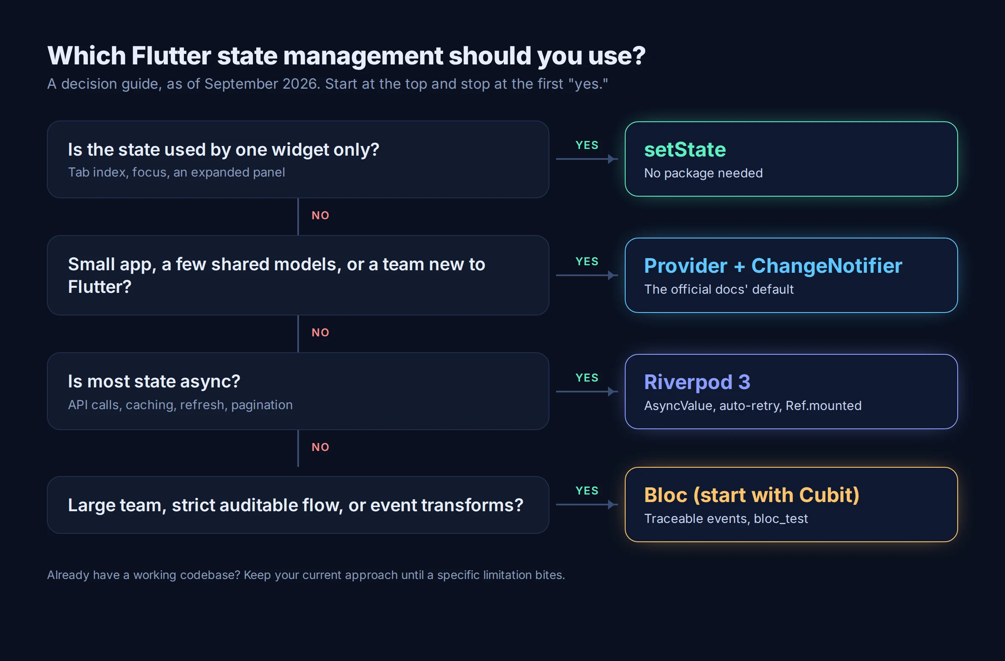
Task: Click 'The official docs' default' caption
Action: pyautogui.click(x=719, y=290)
